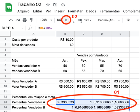
Task: Click the print icon
Action: pyautogui.click(x=25, y=20)
